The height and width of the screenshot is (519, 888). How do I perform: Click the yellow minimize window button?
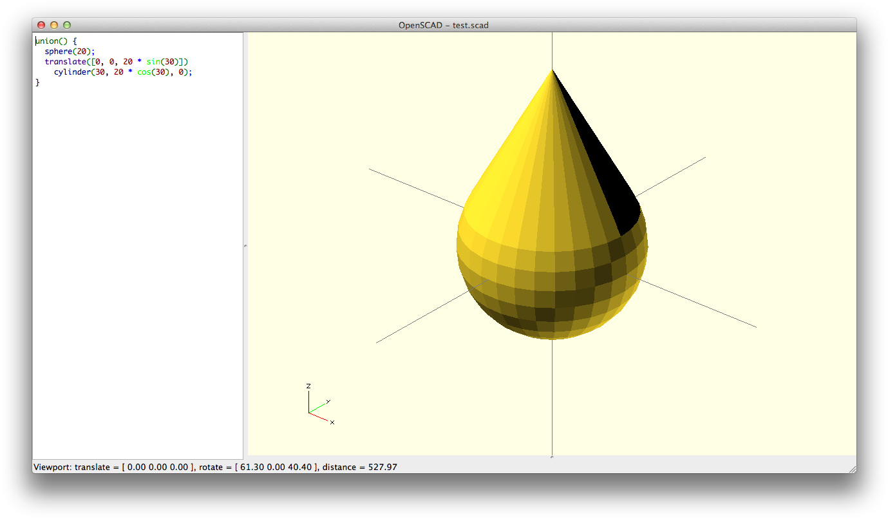(x=54, y=25)
